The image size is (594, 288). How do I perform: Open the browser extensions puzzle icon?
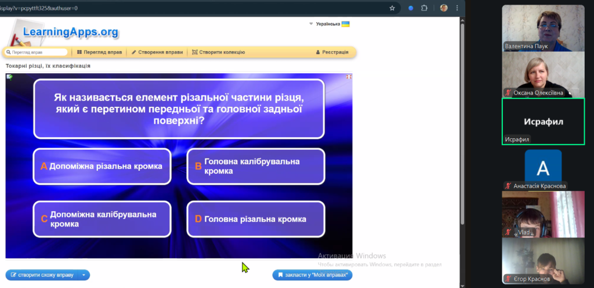pyautogui.click(x=425, y=8)
